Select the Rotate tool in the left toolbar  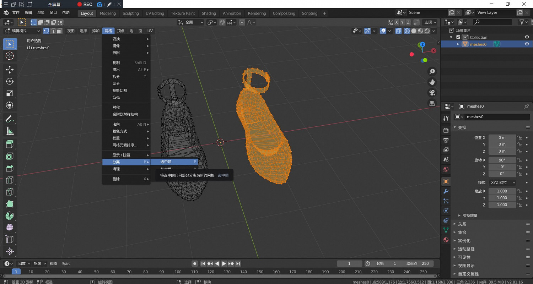[x=10, y=81]
